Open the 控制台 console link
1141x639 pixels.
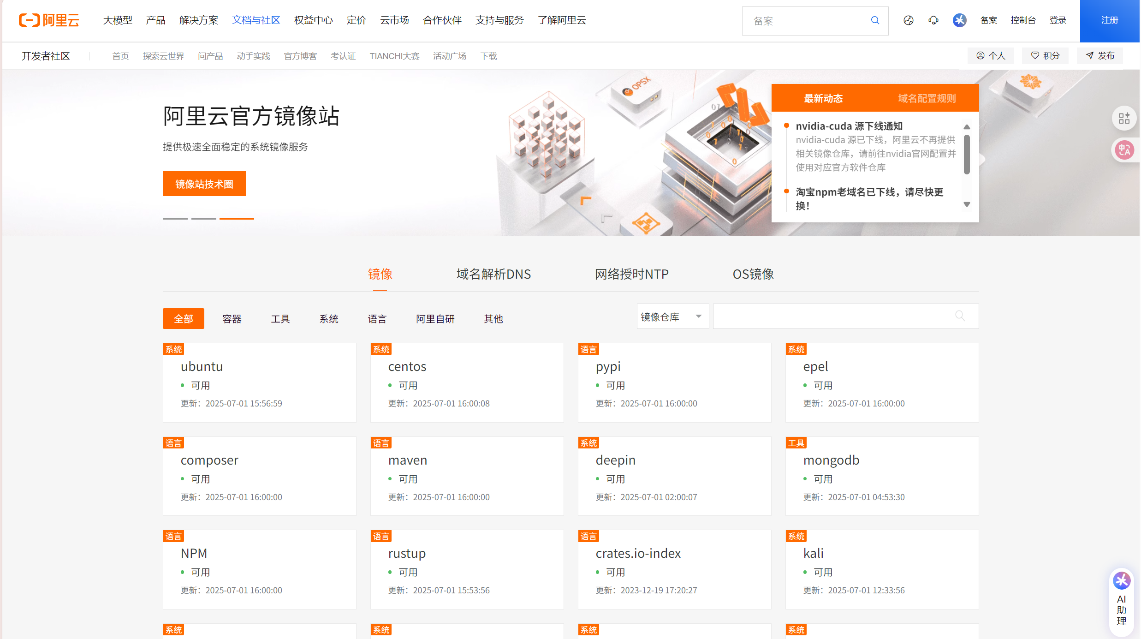click(x=1023, y=20)
